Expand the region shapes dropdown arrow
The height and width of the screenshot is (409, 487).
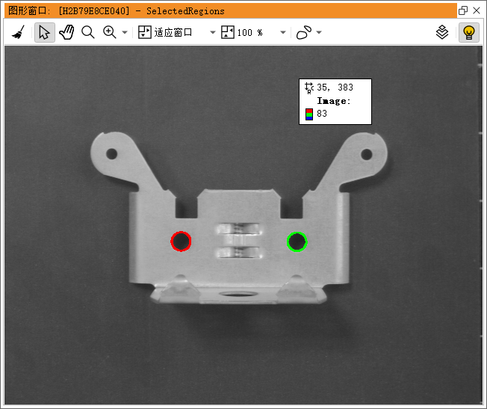pos(319,32)
